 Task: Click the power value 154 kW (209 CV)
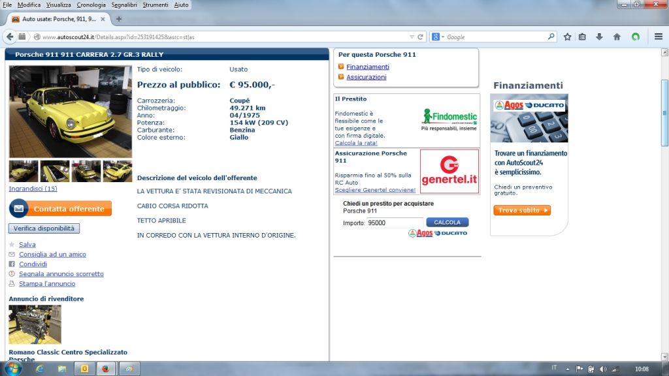tap(259, 123)
